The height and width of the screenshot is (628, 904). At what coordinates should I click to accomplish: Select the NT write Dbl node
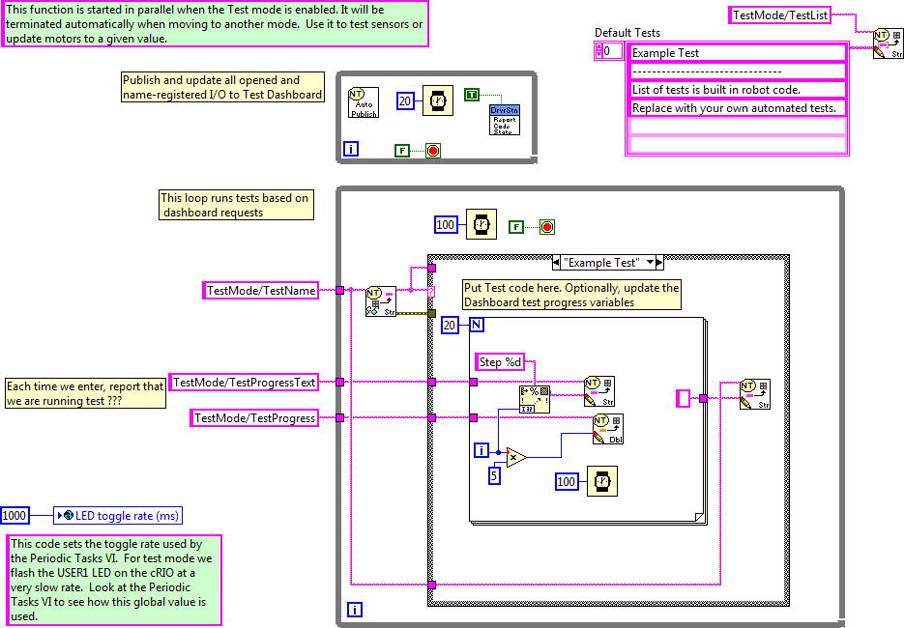607,428
